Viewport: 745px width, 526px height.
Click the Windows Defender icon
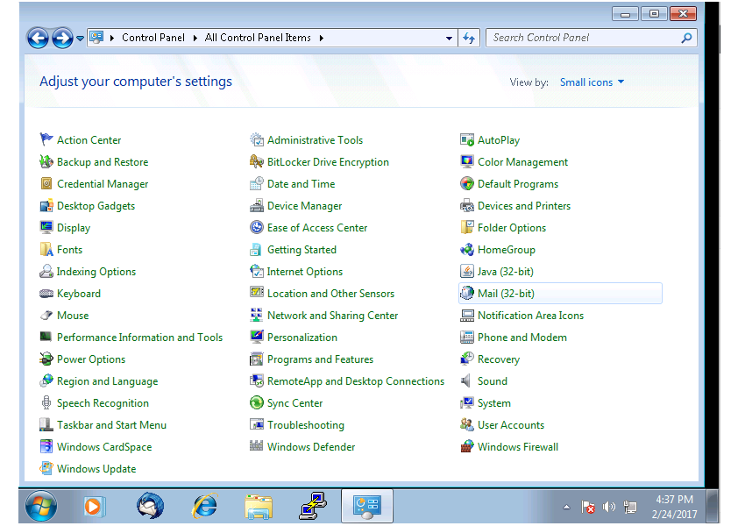(257, 445)
